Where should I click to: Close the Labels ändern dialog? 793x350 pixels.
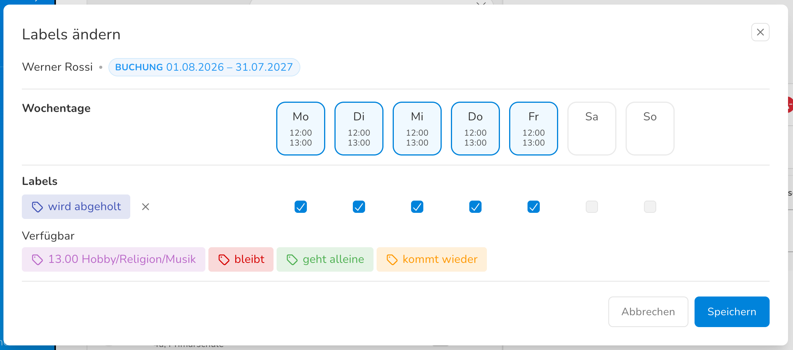pos(760,32)
